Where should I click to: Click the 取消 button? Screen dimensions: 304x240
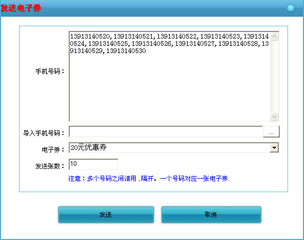pos(211,215)
